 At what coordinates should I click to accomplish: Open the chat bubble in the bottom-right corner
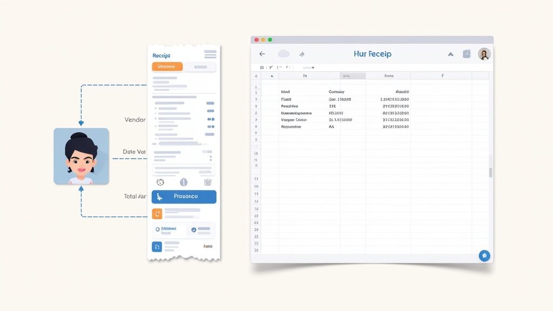coord(484,256)
